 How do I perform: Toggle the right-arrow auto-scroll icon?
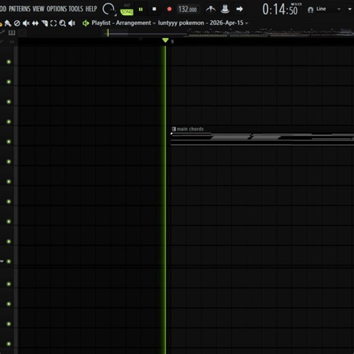(x=240, y=9)
